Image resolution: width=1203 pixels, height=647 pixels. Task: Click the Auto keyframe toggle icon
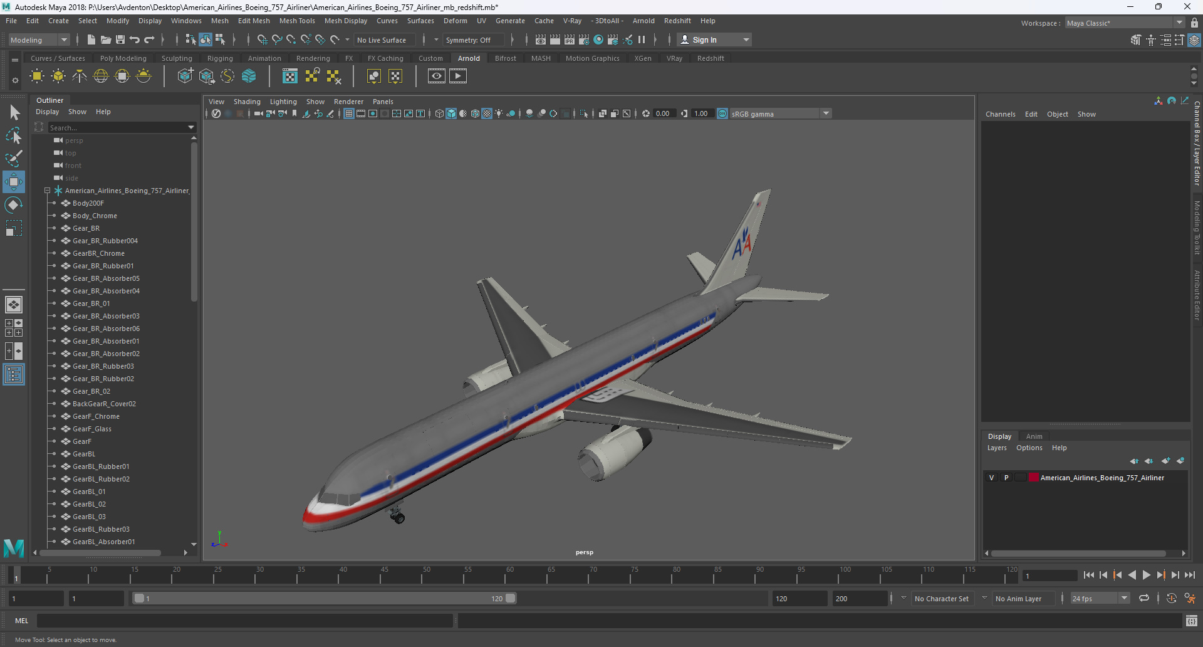[1172, 598]
